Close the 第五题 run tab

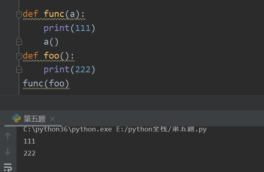point(52,119)
